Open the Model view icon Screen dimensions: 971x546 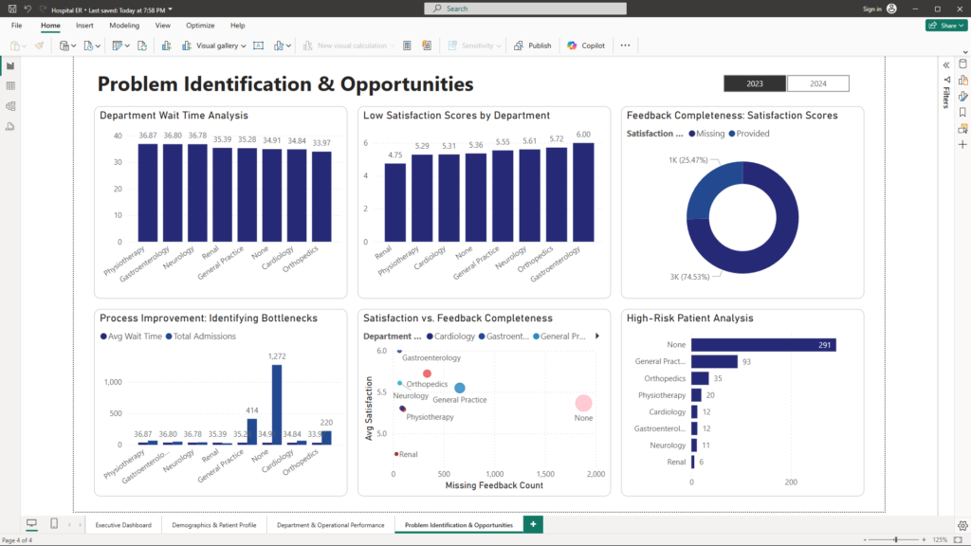[10, 106]
